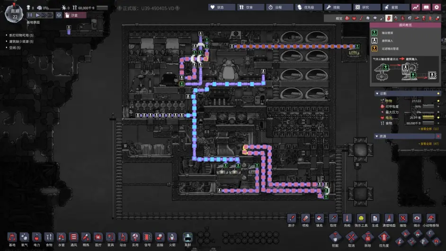
Task: Toggle the active ventilation overlay icon
Action: pos(389,18)
